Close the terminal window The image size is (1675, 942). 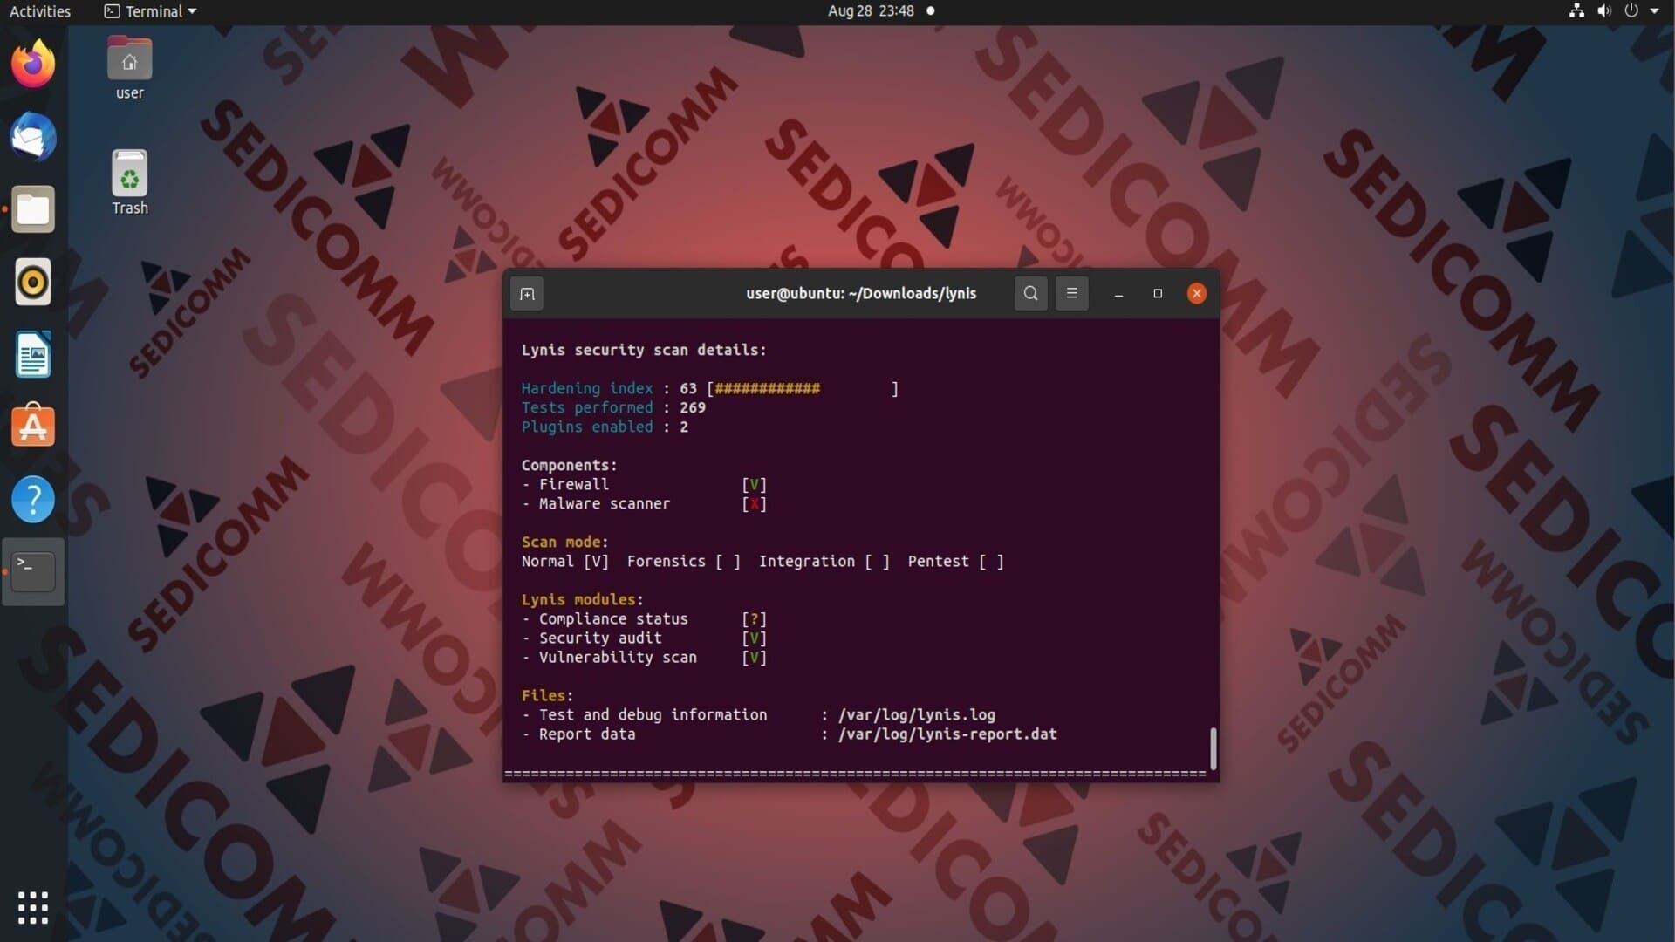click(x=1197, y=294)
